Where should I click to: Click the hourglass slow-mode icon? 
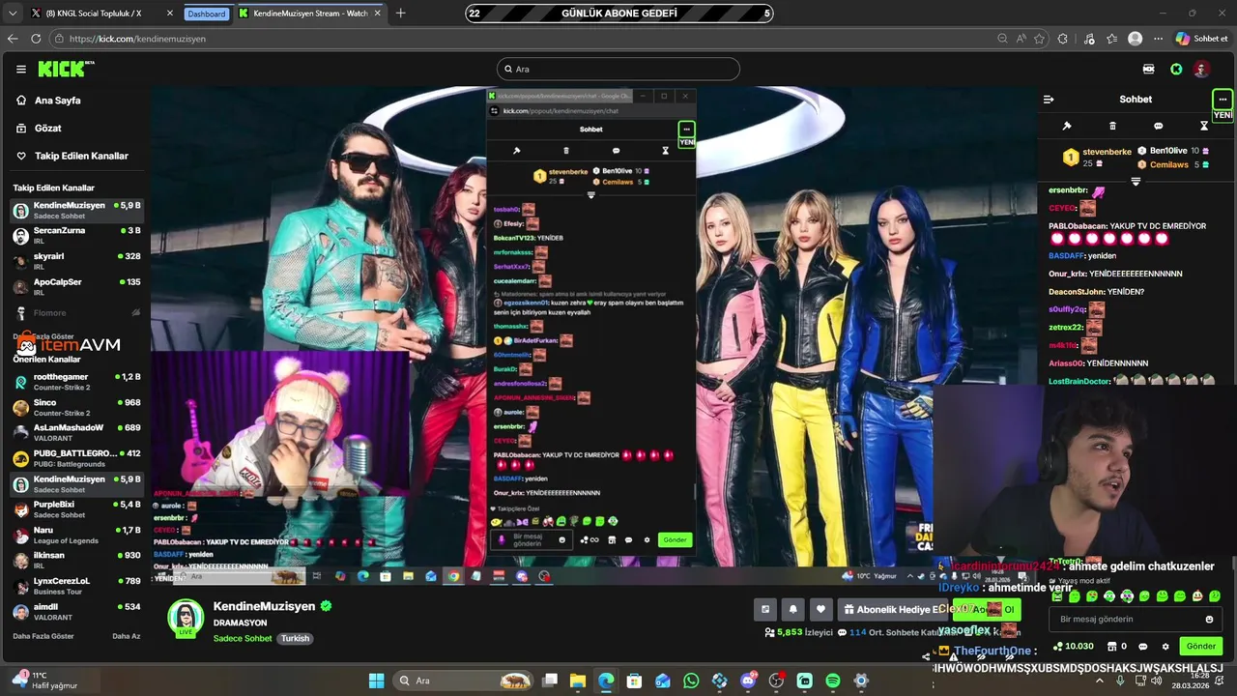pyautogui.click(x=1204, y=126)
